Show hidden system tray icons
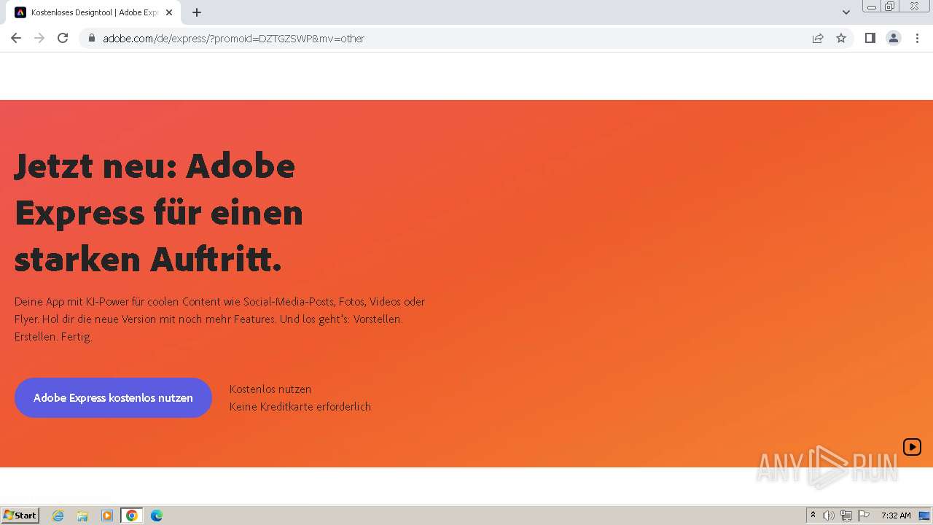Image resolution: width=933 pixels, height=525 pixels. [x=813, y=516]
